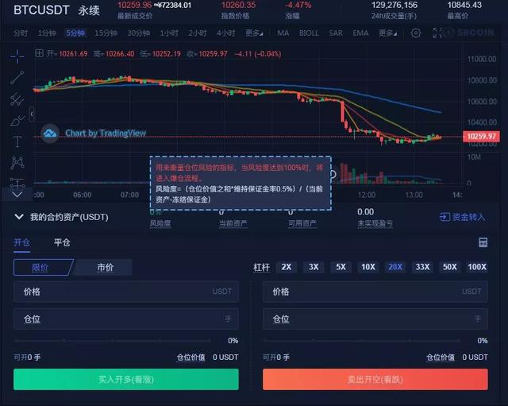The width and height of the screenshot is (508, 406).
Task: Select the brush drawing tool
Action: coord(17,121)
